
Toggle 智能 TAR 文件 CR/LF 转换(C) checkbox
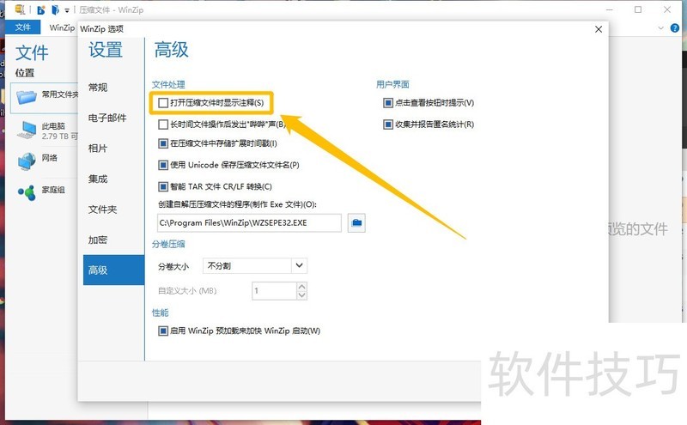click(x=163, y=186)
